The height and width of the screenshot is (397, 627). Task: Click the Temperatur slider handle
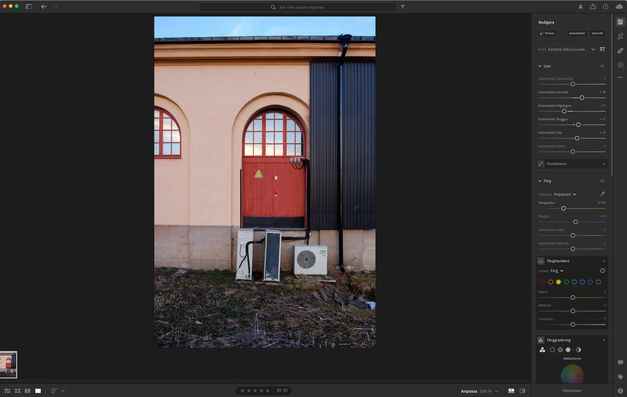563,208
